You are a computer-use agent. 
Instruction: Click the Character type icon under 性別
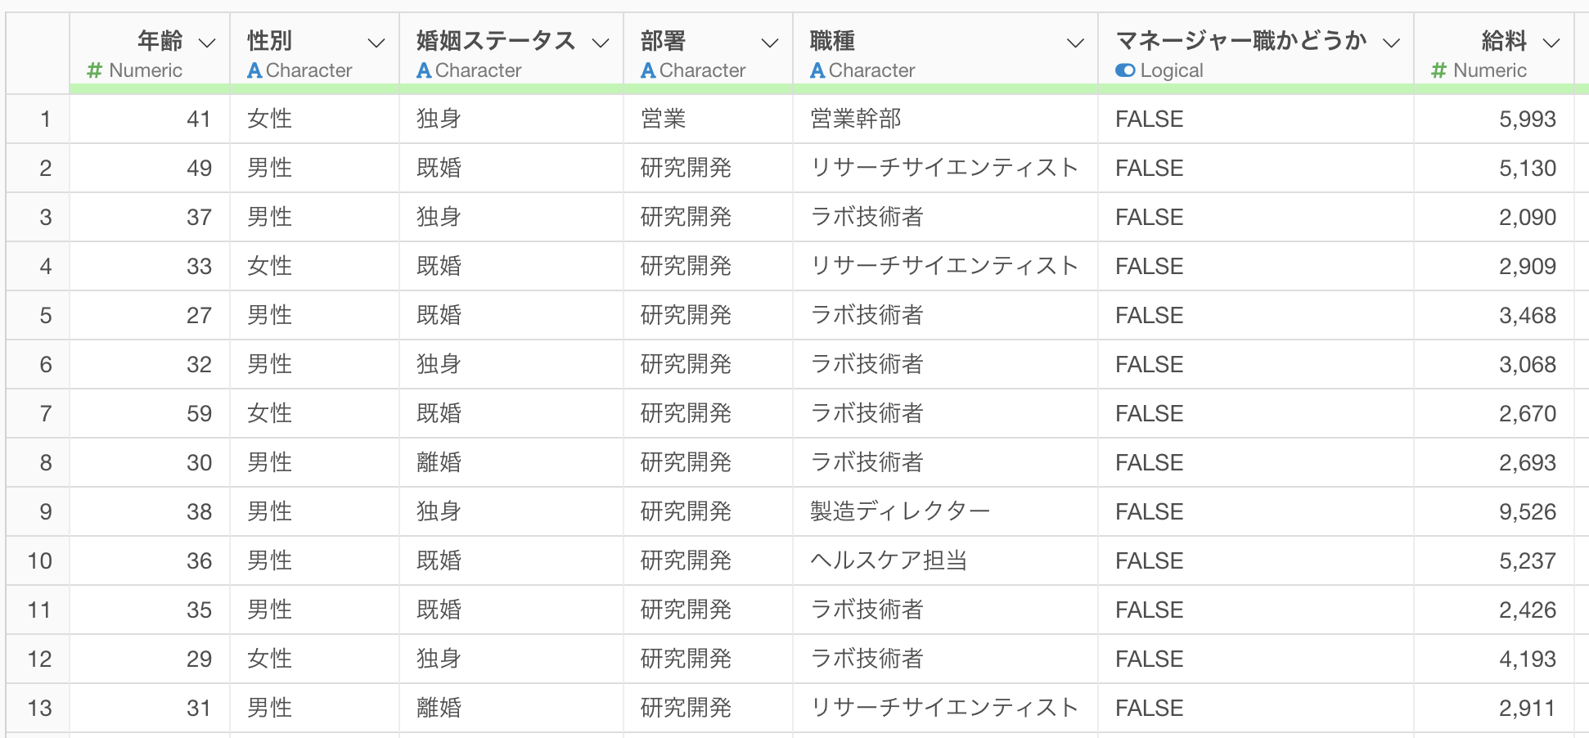(254, 70)
